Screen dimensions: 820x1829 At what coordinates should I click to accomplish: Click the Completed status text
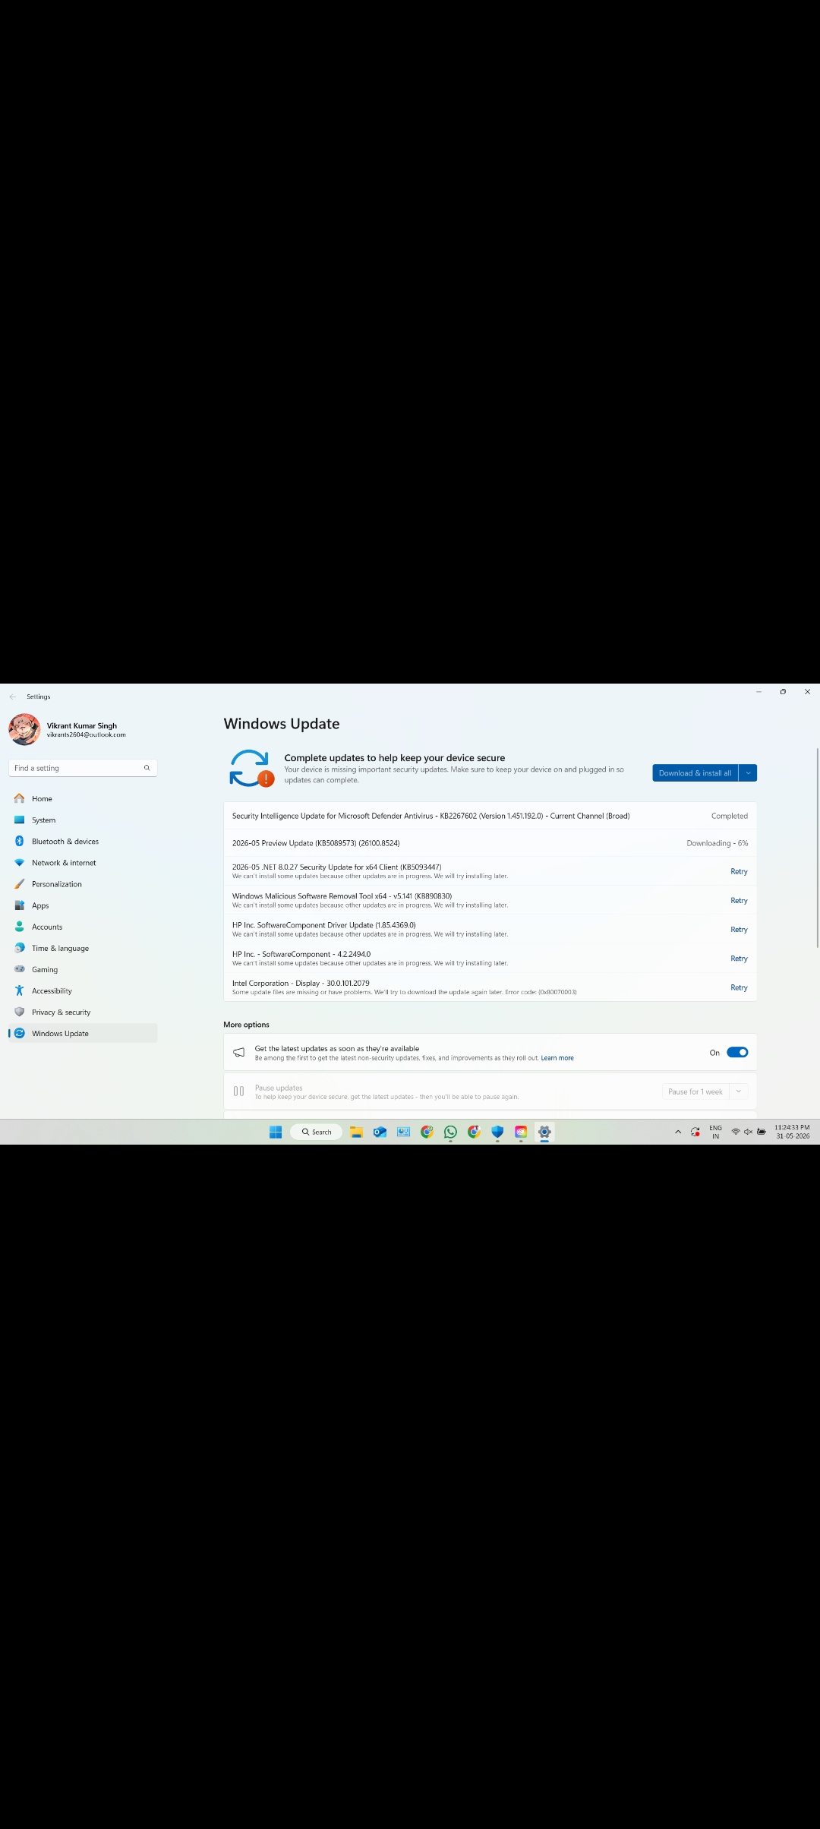729,816
